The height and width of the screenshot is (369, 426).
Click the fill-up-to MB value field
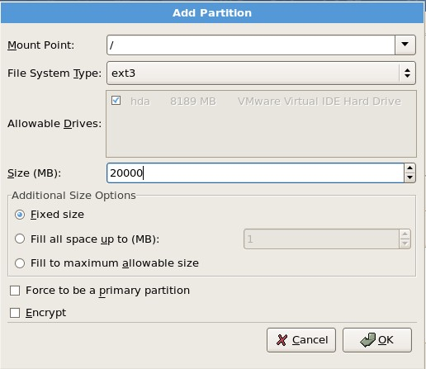(321, 239)
